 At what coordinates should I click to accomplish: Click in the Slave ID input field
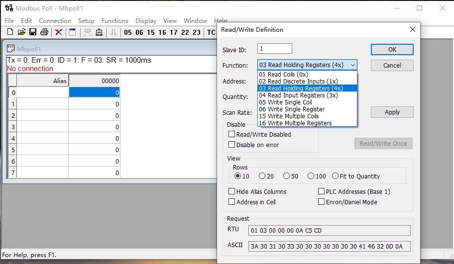tap(275, 49)
